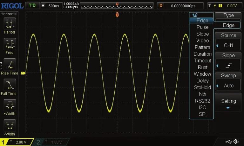
Task: Click the USB connection icon
Action: tap(228, 142)
